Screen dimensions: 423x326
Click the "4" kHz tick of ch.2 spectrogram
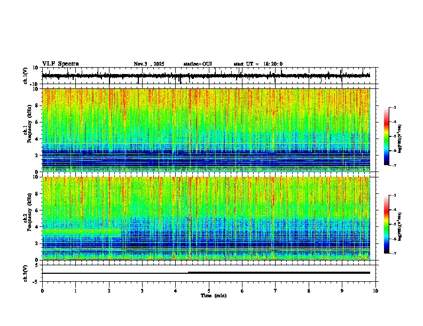tap(37, 227)
